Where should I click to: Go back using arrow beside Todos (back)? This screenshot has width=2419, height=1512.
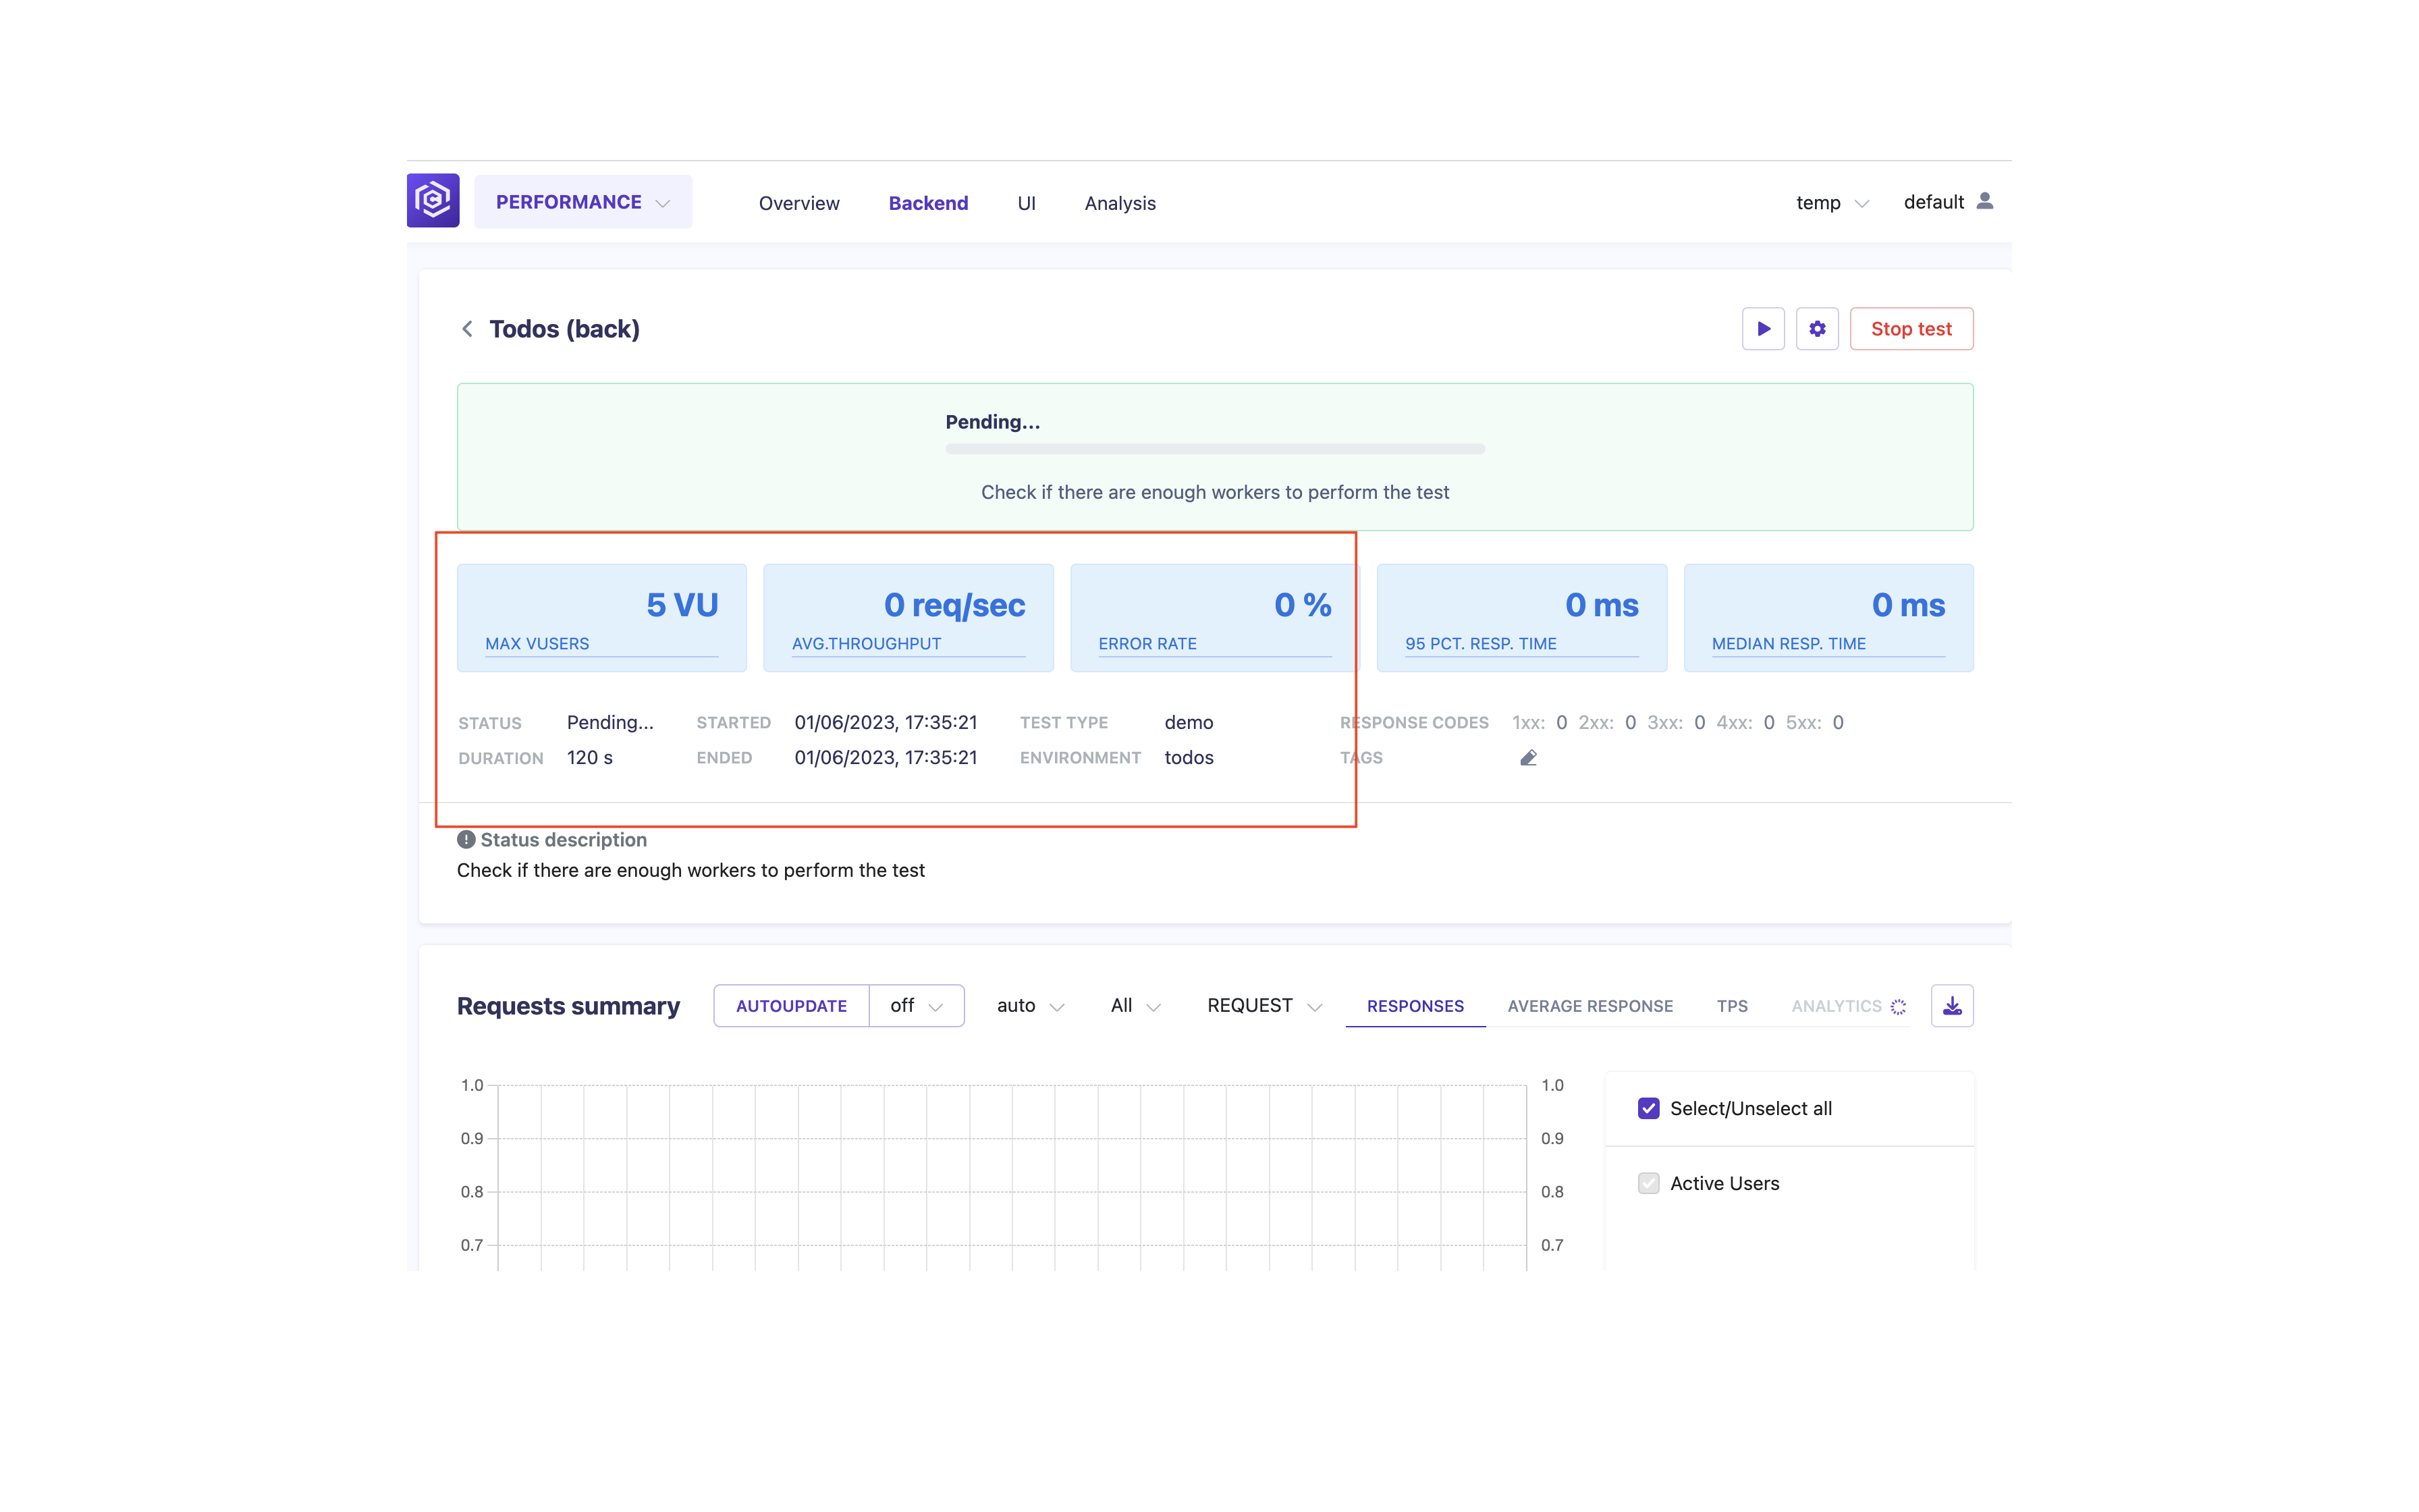[x=467, y=329]
